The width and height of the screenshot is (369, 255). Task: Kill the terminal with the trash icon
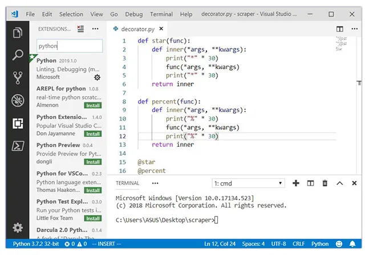[x=325, y=183]
